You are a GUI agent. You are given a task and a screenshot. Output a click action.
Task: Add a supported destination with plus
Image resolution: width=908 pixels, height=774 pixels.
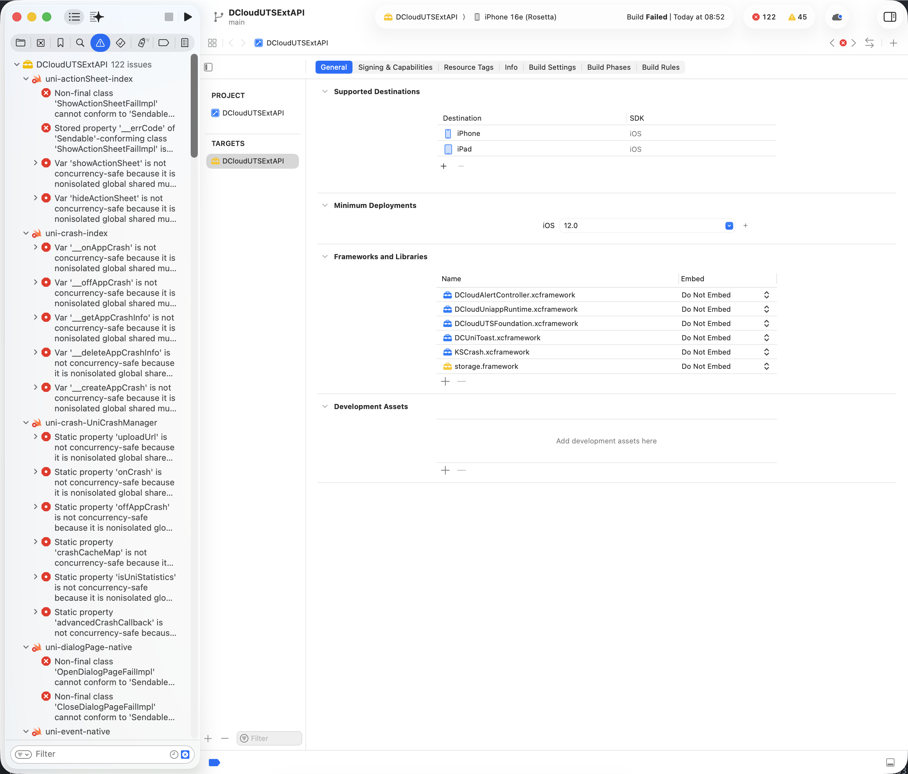click(x=444, y=166)
